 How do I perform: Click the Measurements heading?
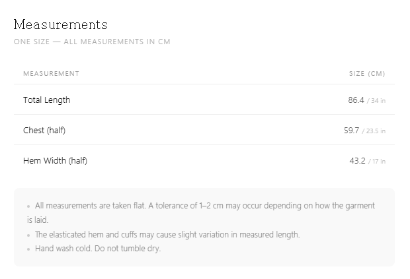(x=60, y=24)
